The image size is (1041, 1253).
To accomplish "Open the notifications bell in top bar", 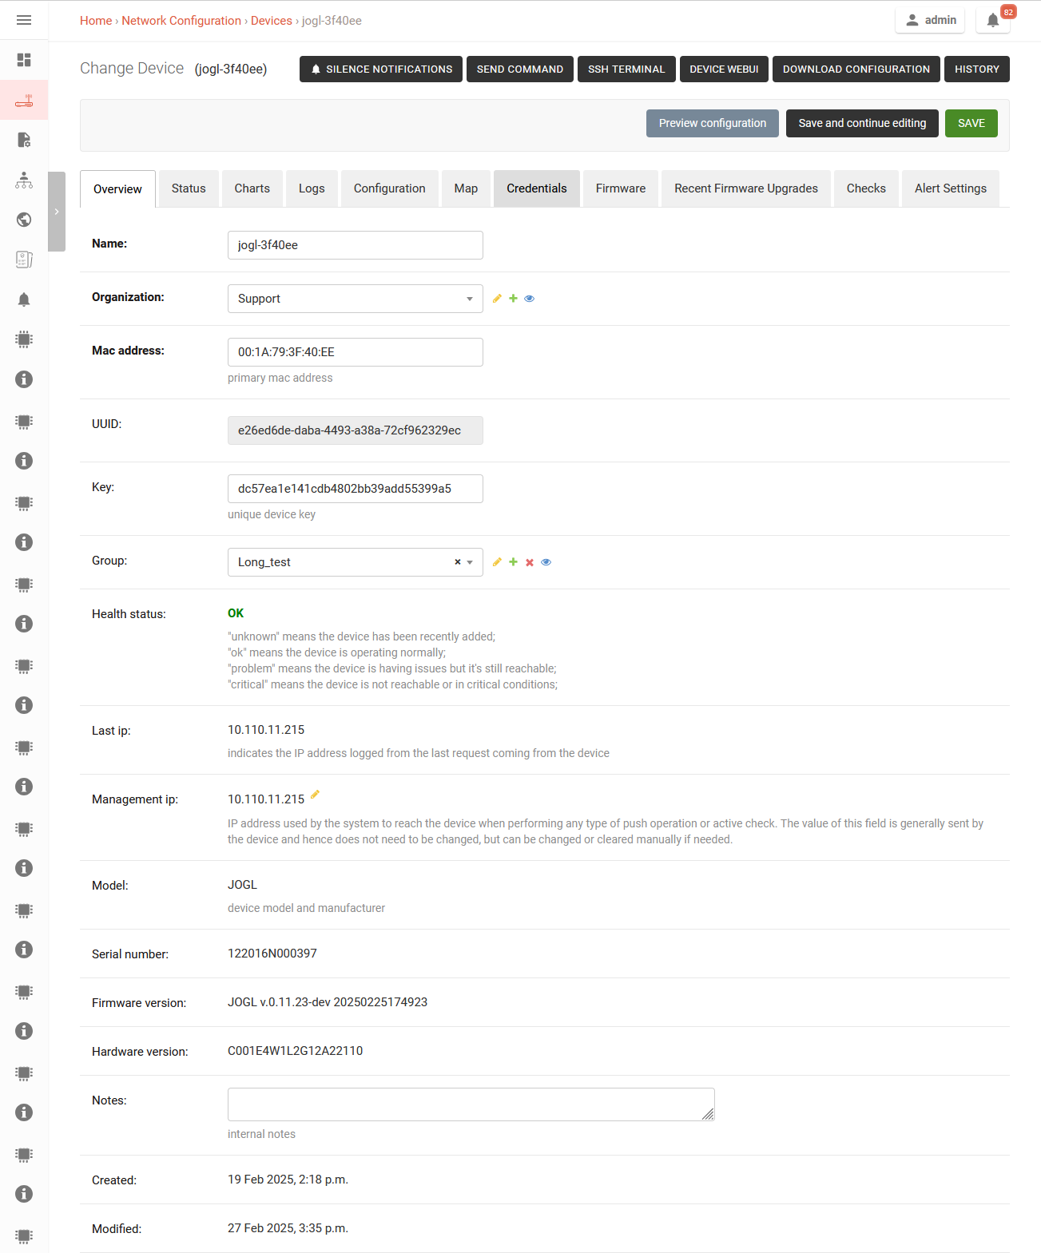I will (x=992, y=21).
